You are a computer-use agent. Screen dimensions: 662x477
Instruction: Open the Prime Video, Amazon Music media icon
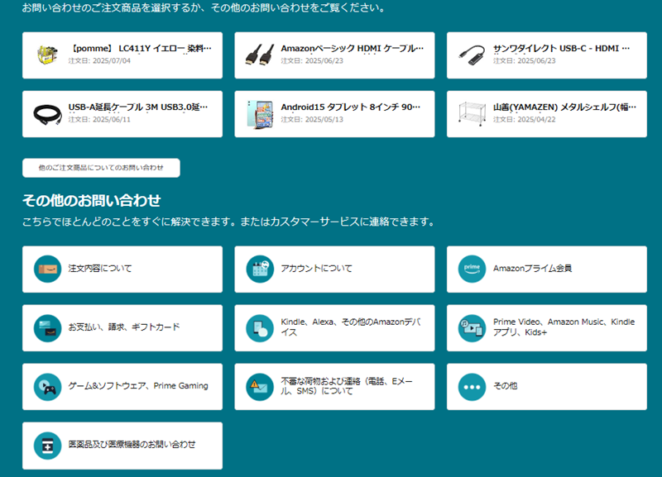pos(472,327)
